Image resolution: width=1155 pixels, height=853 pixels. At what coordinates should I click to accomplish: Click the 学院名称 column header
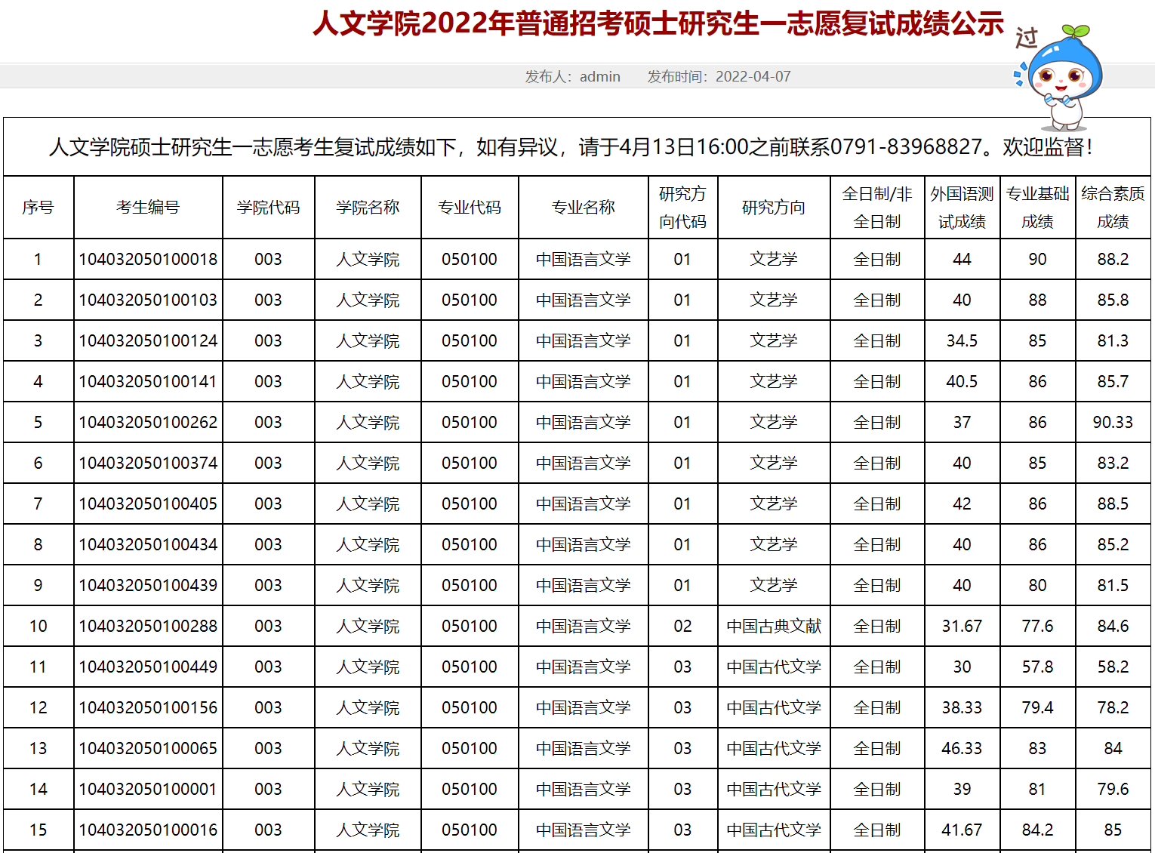368,208
